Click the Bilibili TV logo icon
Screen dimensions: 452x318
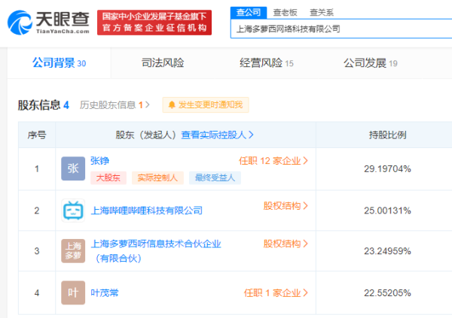[x=73, y=210]
